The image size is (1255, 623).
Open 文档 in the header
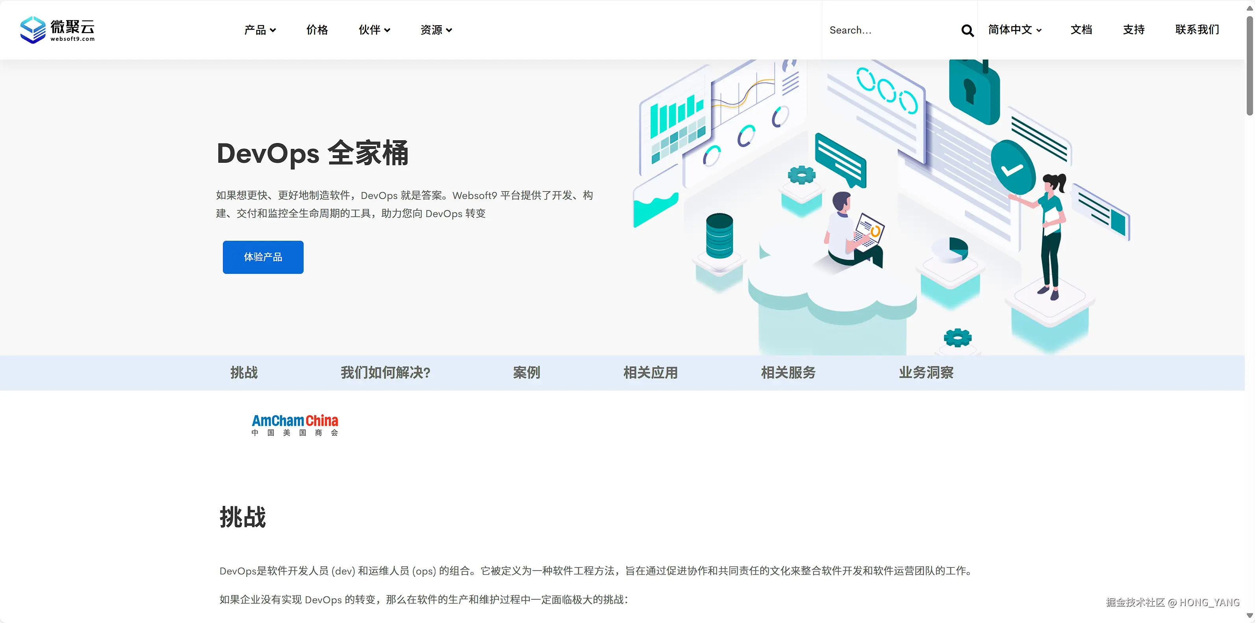point(1082,30)
